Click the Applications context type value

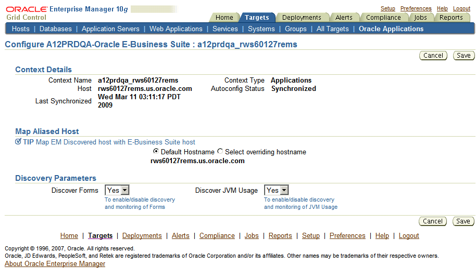click(x=291, y=81)
